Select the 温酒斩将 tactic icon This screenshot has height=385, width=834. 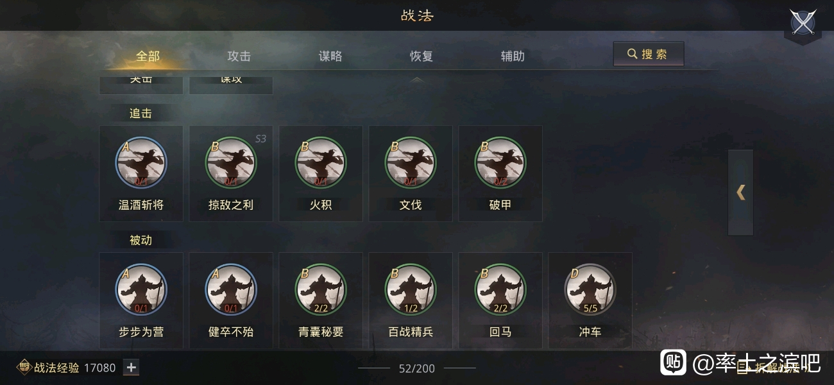pyautogui.click(x=141, y=162)
